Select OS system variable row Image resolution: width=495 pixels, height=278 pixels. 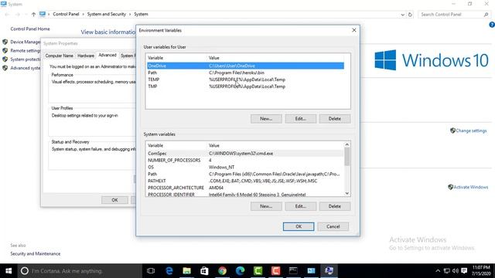click(245, 168)
